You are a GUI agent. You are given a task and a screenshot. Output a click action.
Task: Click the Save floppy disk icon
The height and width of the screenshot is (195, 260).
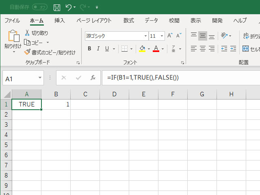coord(57,7)
